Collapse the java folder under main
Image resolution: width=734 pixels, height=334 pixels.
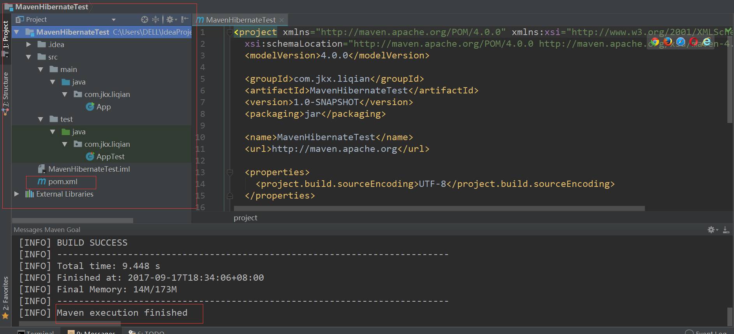(53, 82)
